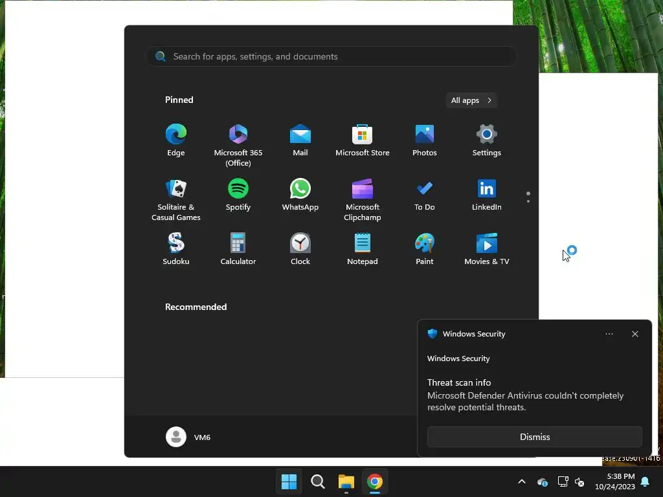
Task: Close the Windows Security toast
Action: pos(635,334)
